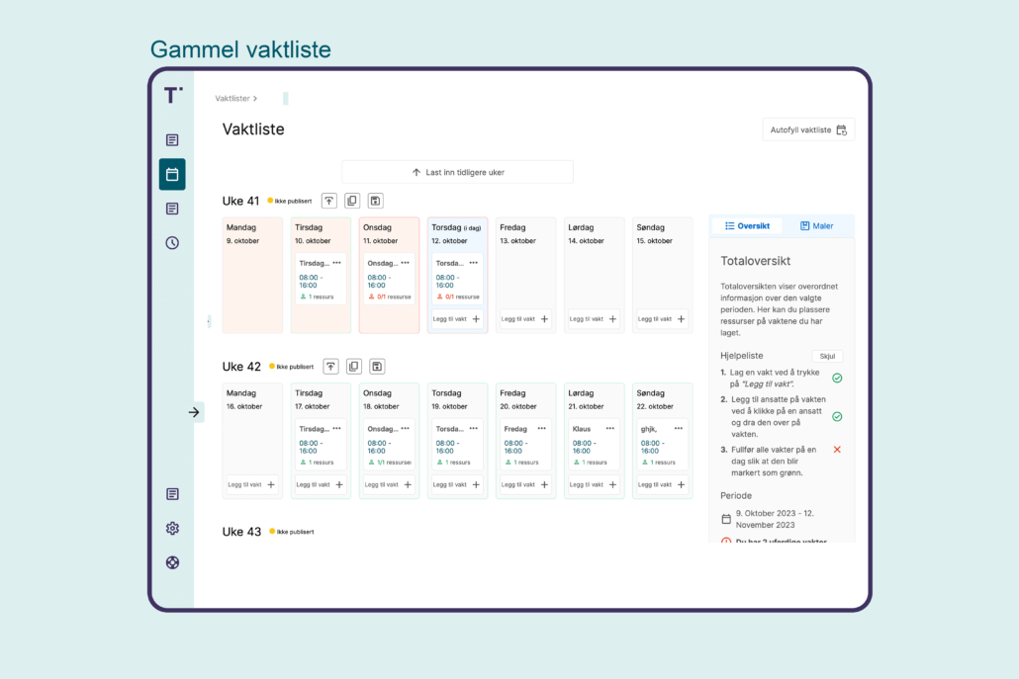Open the list icon directly above the calendar icon
Screen dimensions: 1019x679
click(172, 140)
